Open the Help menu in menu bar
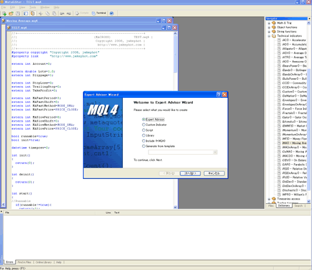The width and height of the screenshot is (312, 270). point(56,7)
